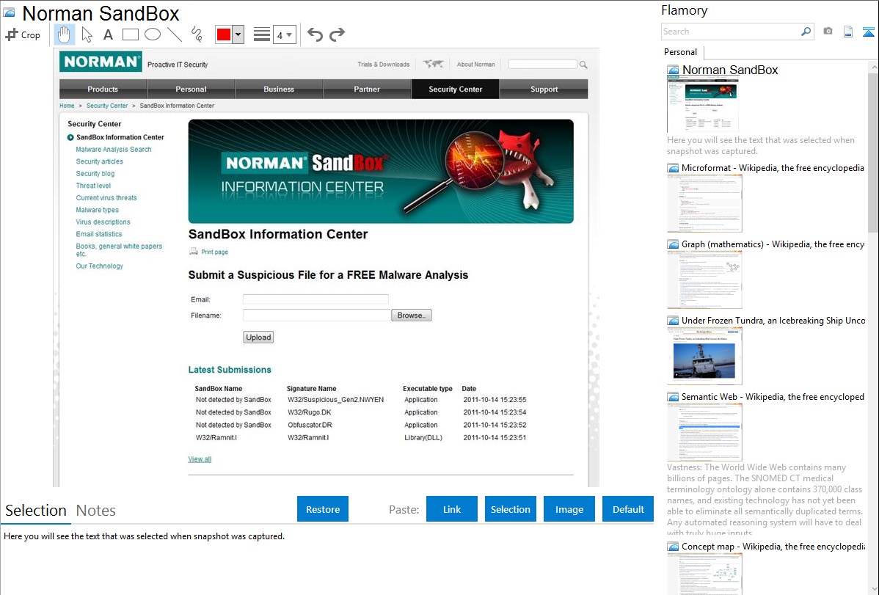Click the Norman site search magnifier

[x=583, y=65]
